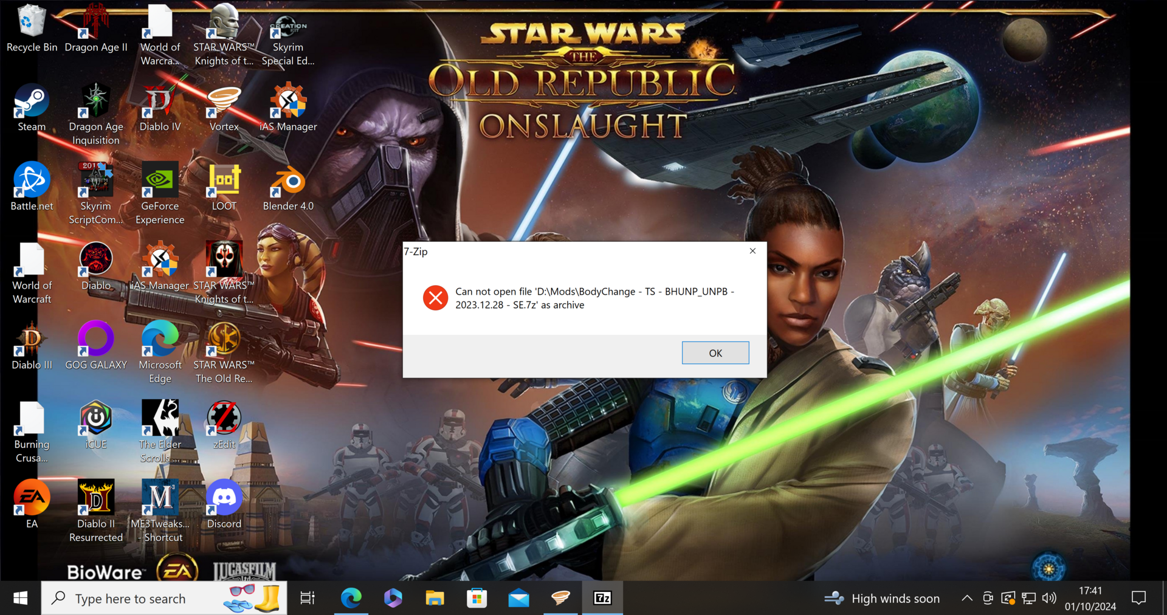The image size is (1167, 615).
Task: Open the clock and calendar flyout
Action: [1090, 599]
